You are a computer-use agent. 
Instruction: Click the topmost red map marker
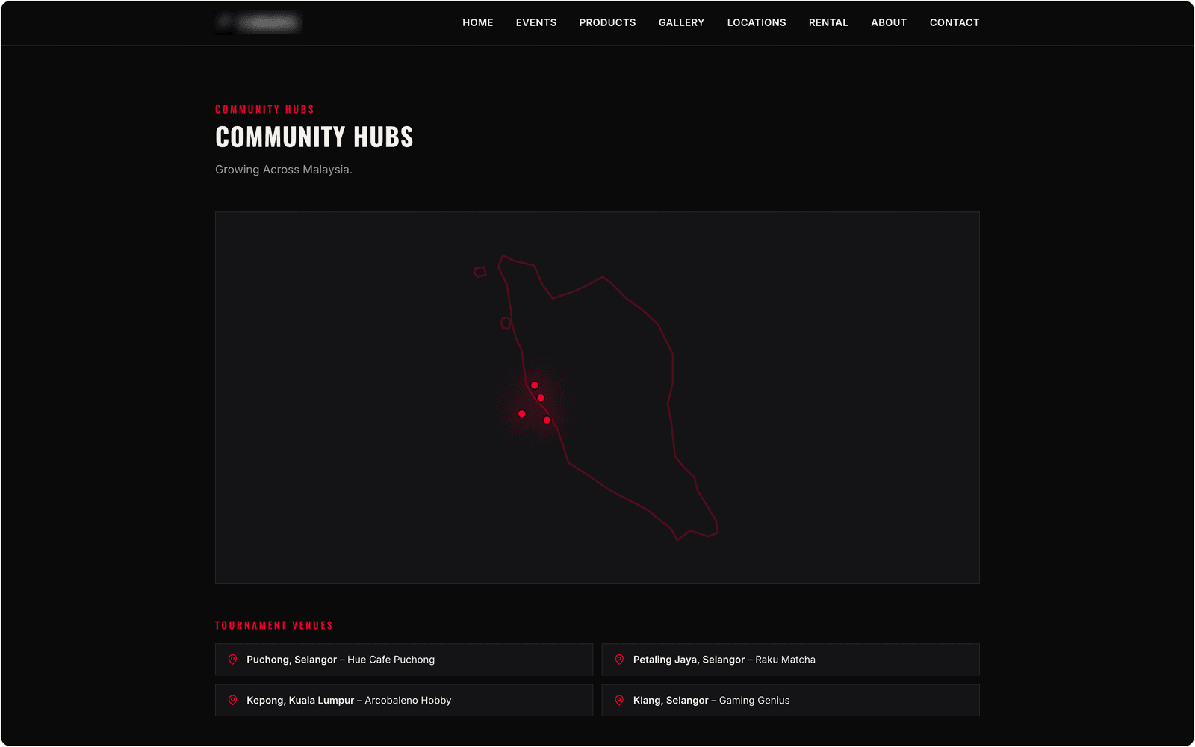pos(534,385)
